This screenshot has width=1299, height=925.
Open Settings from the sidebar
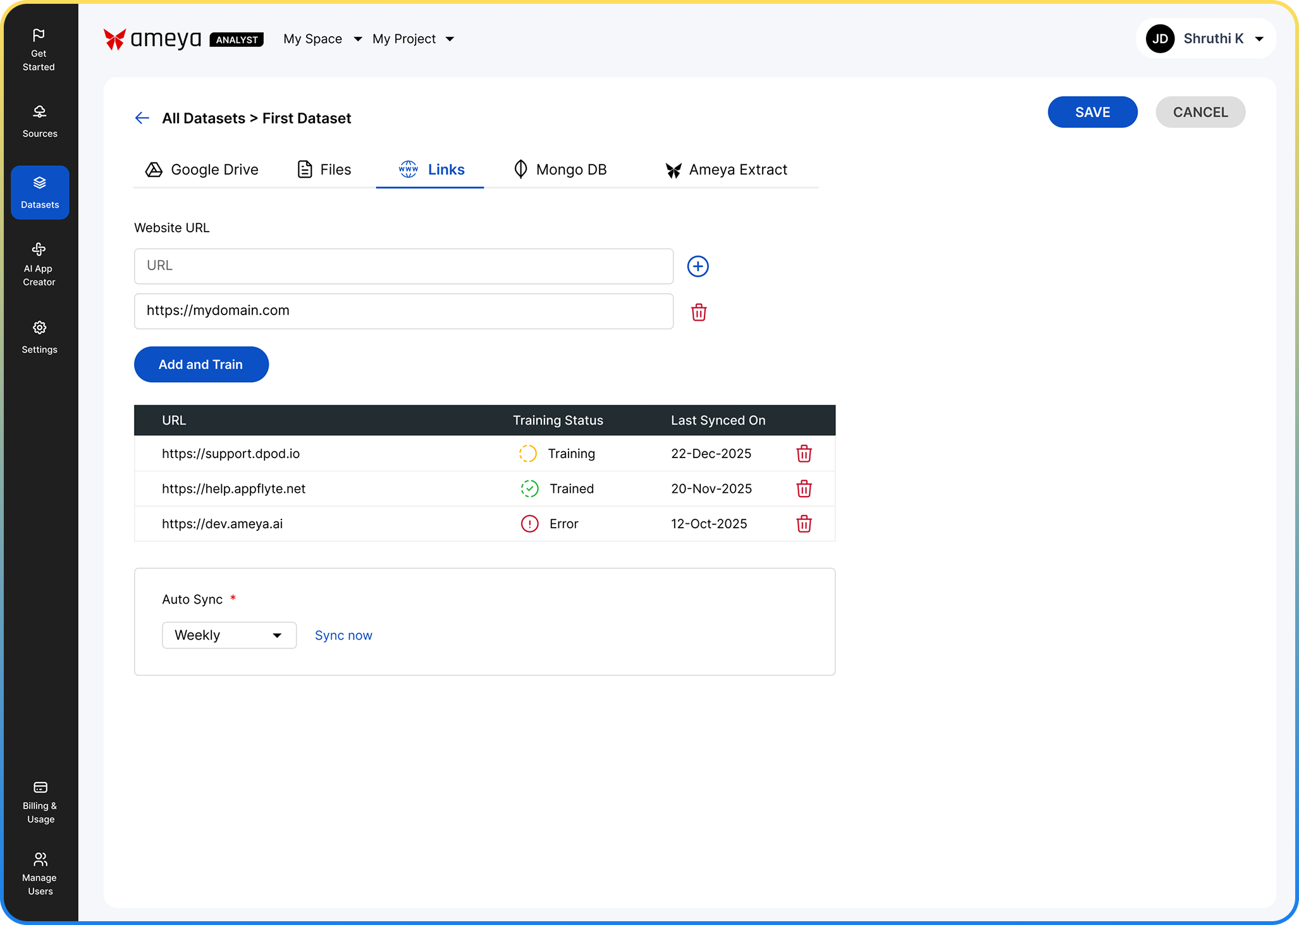point(39,337)
